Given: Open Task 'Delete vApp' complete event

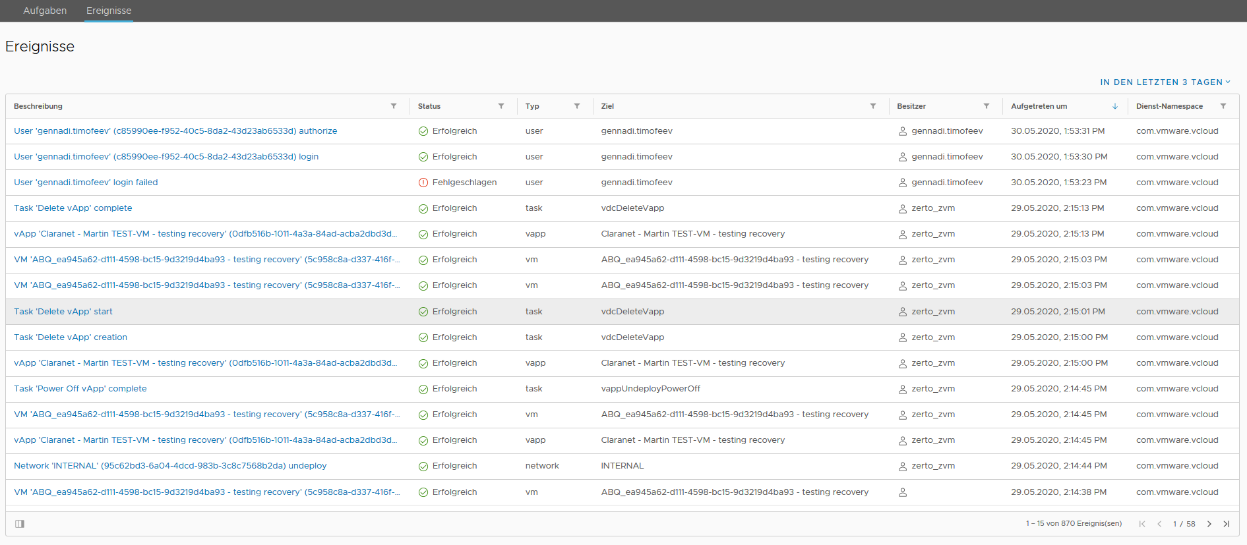Looking at the screenshot, I should (73, 208).
